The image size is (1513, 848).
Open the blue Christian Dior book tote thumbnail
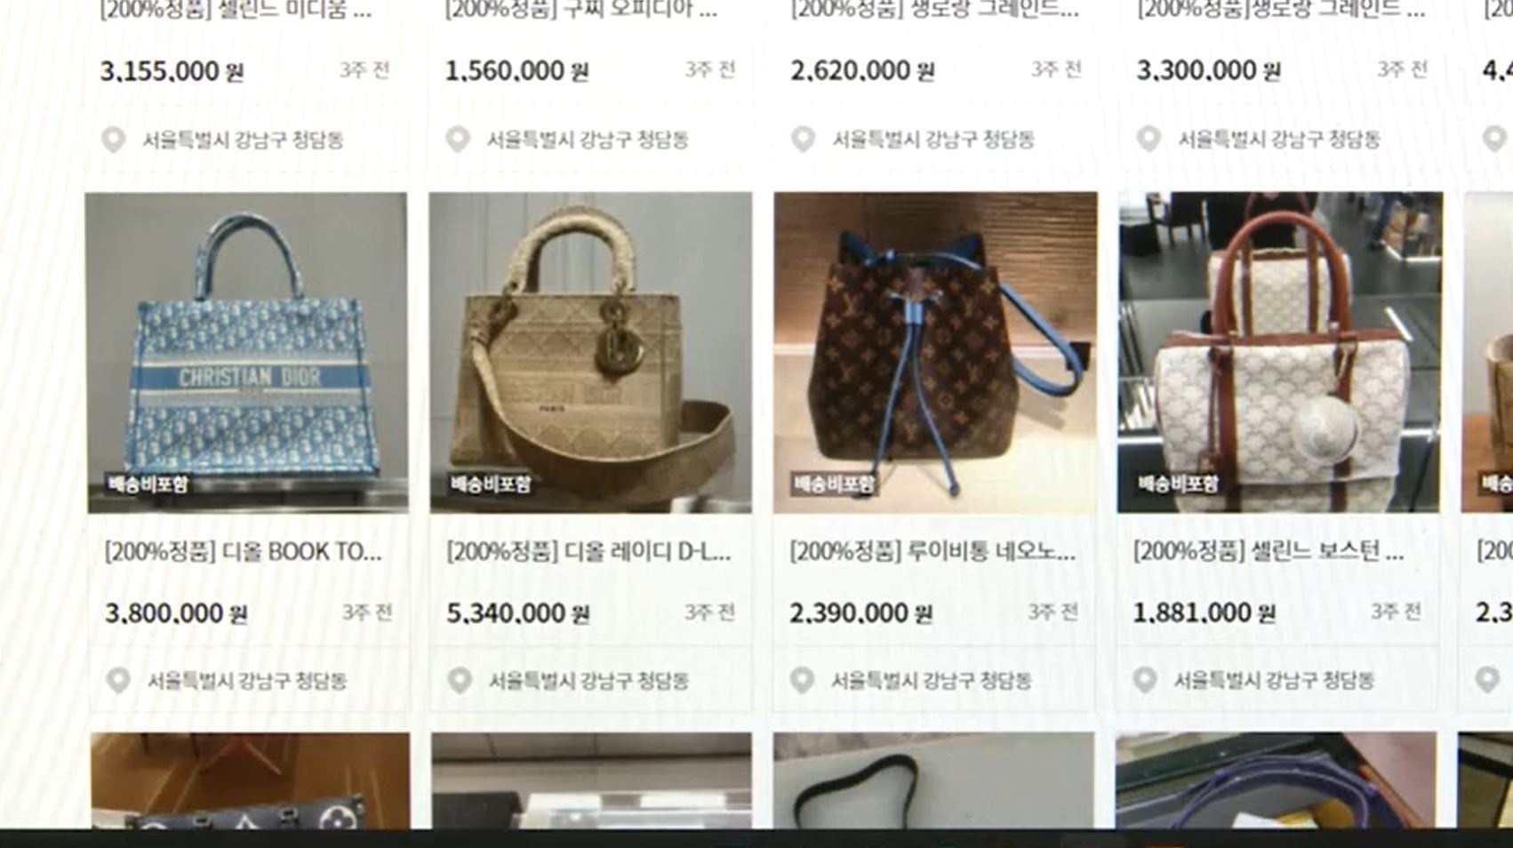pos(247,353)
